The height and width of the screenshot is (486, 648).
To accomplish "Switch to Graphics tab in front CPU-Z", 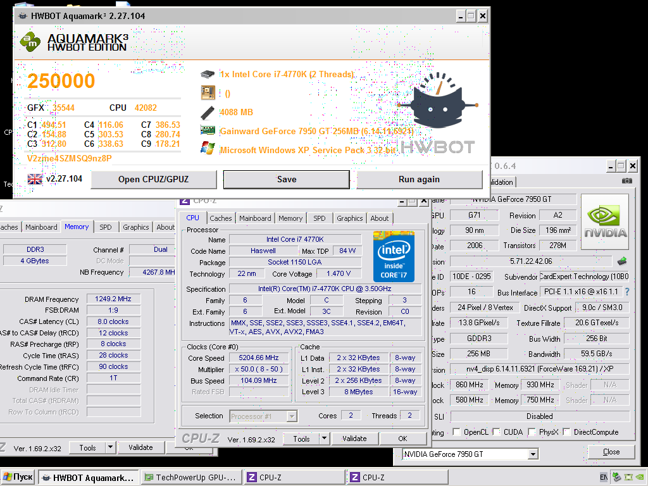I will 349,218.
